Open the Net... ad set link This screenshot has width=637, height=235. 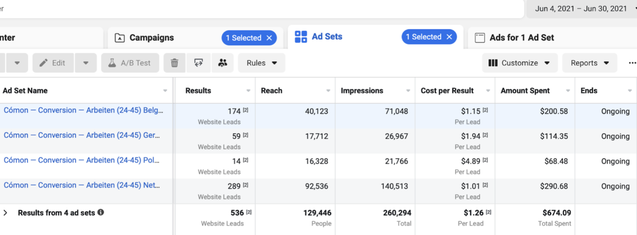pos(82,185)
